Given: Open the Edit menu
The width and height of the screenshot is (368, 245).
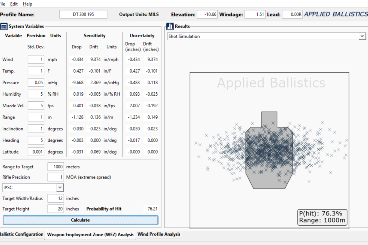Looking at the screenshot, I should 14,4.
